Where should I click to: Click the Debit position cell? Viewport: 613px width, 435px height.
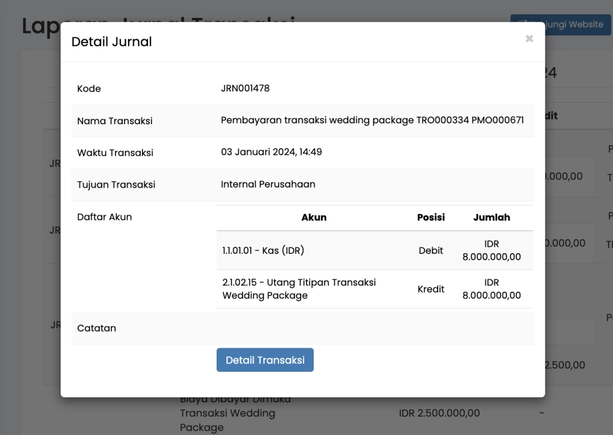click(430, 250)
